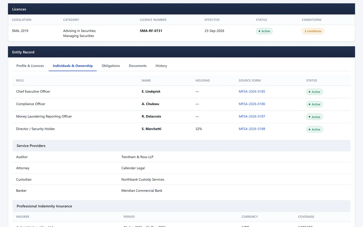Click the HOLDING column header

(202, 81)
